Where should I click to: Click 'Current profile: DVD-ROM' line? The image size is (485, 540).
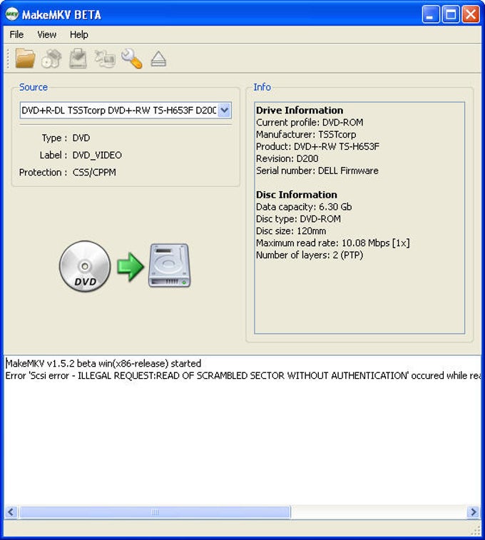click(310, 122)
